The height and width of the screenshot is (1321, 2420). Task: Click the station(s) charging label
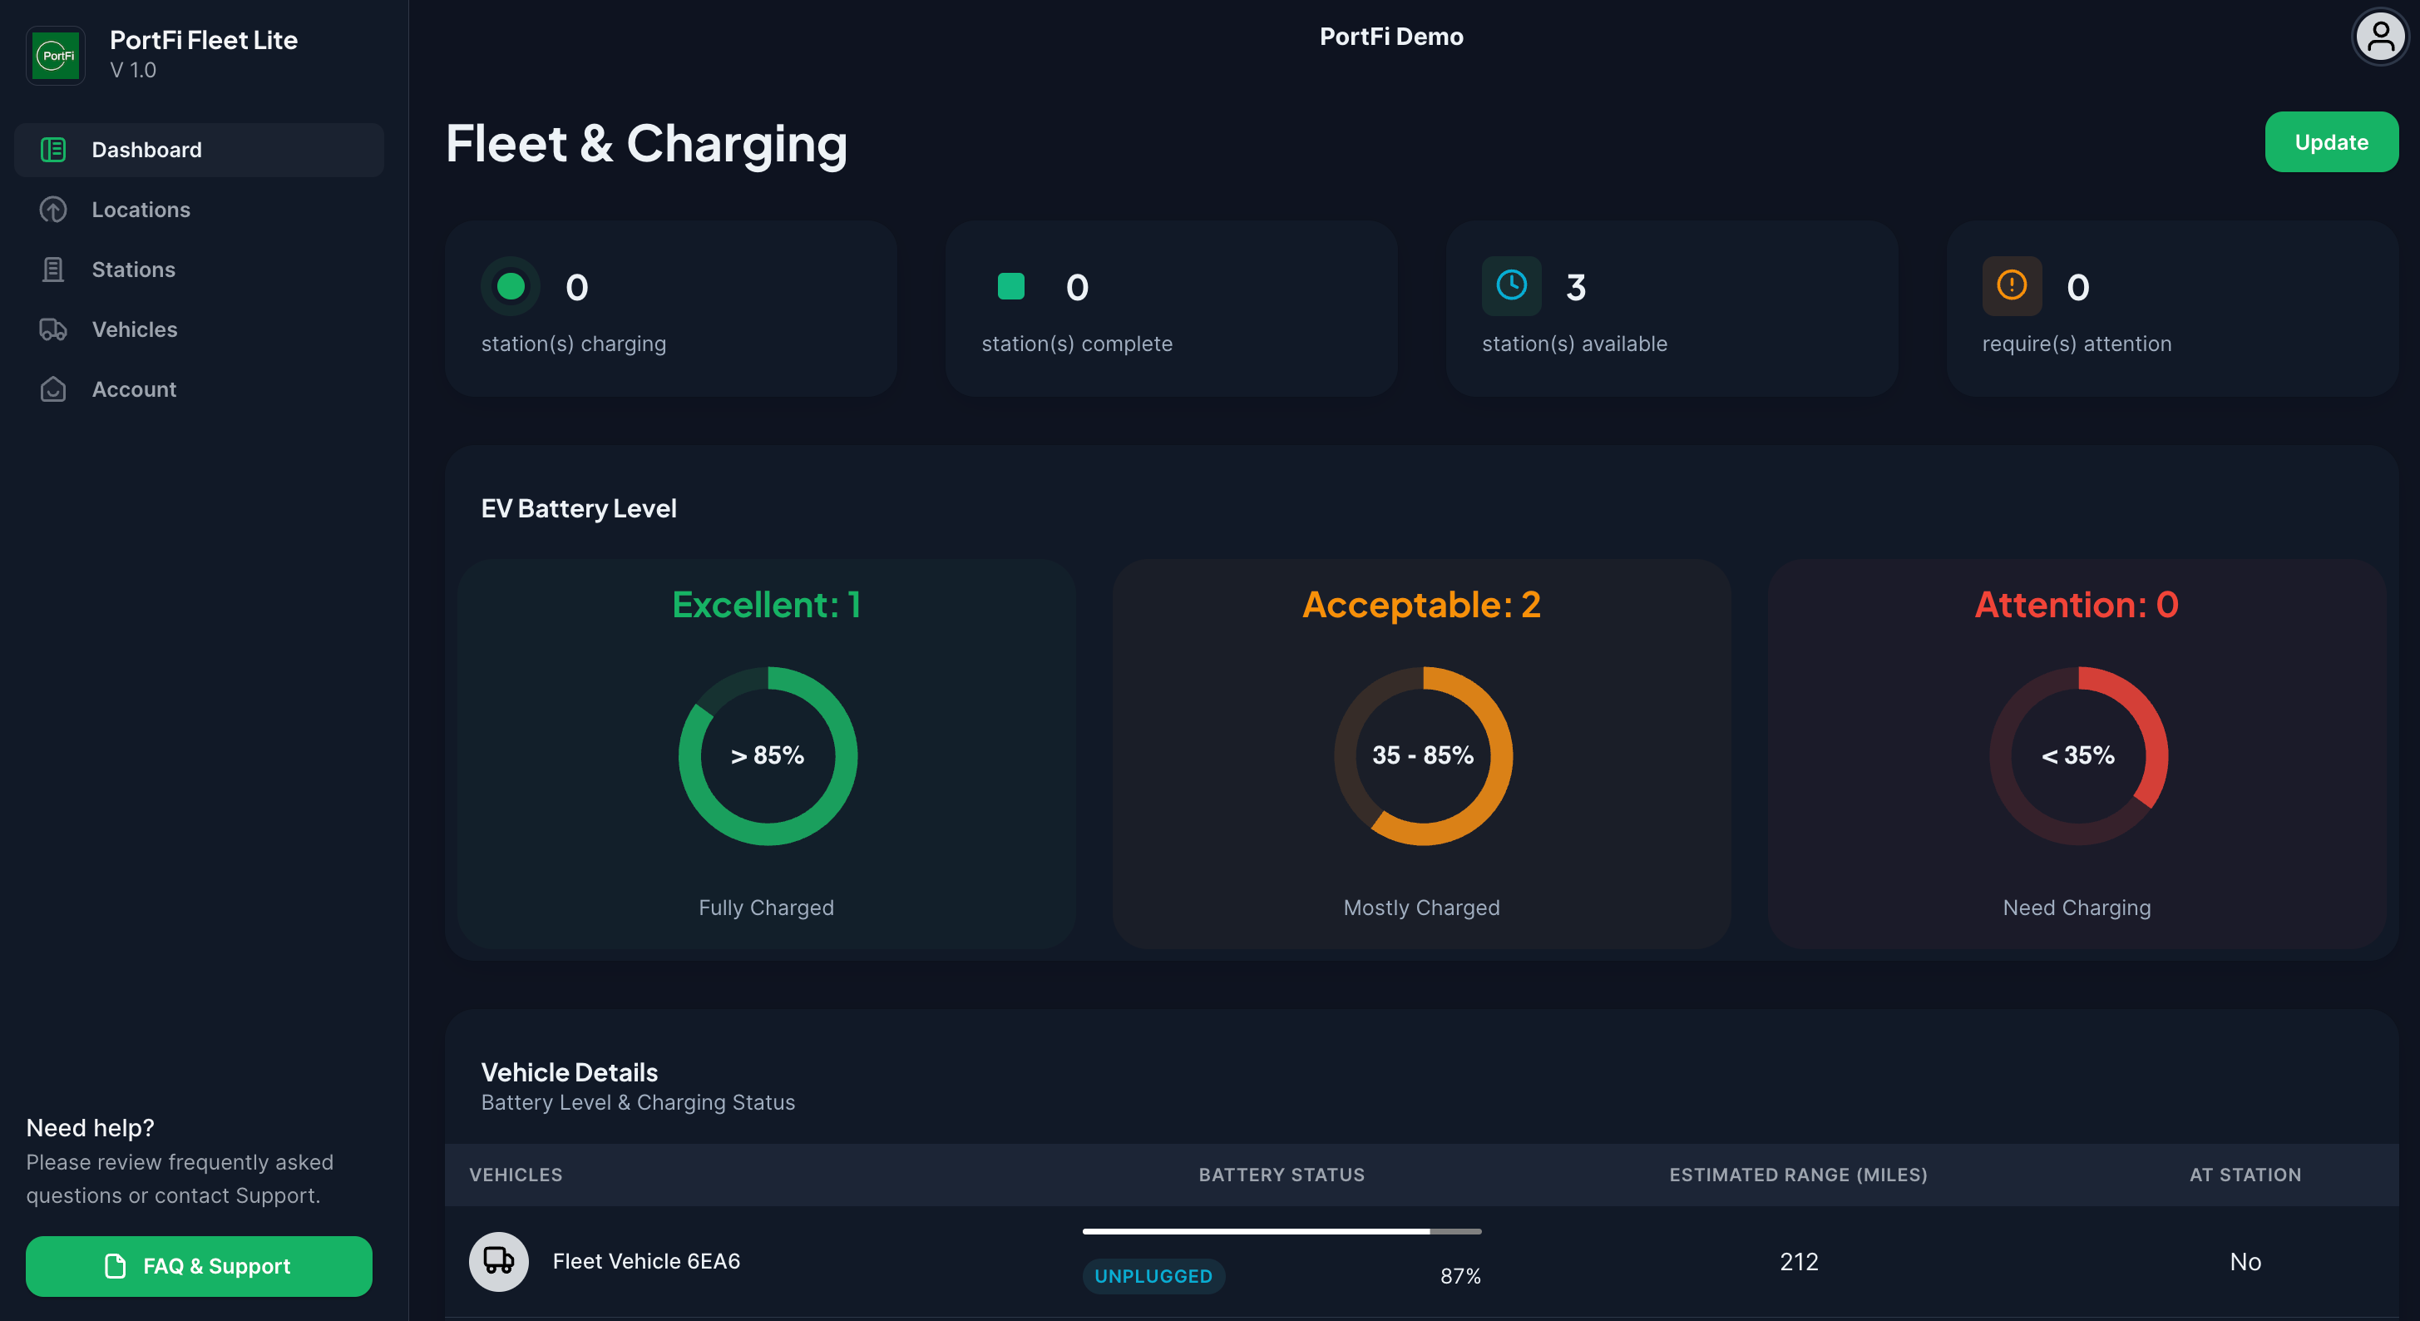[573, 344]
